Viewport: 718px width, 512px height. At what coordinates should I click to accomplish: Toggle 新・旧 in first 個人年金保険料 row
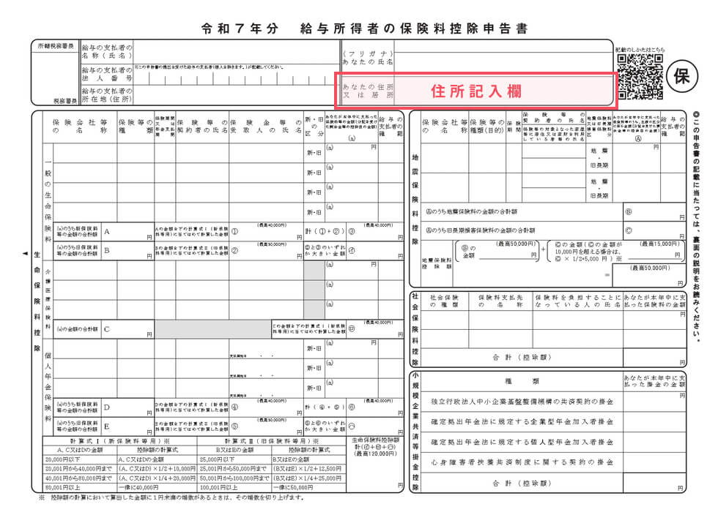pos(314,349)
